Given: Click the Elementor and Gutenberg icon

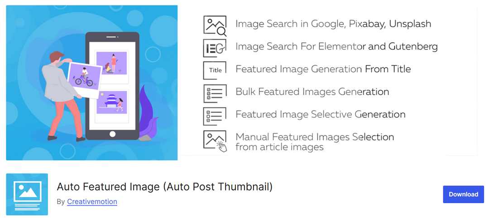Looking at the screenshot, I should point(215,48).
